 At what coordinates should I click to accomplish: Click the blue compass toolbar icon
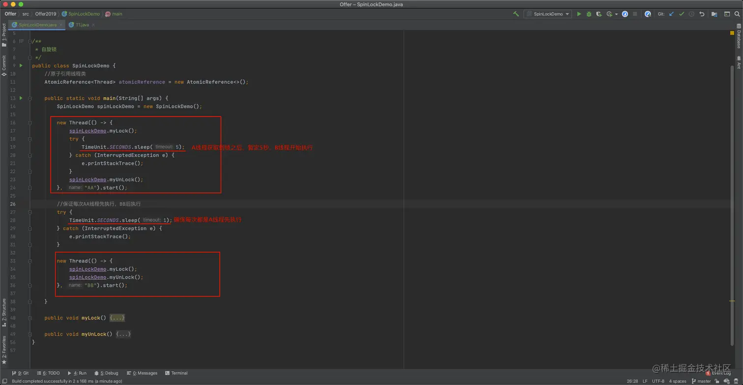click(x=625, y=14)
